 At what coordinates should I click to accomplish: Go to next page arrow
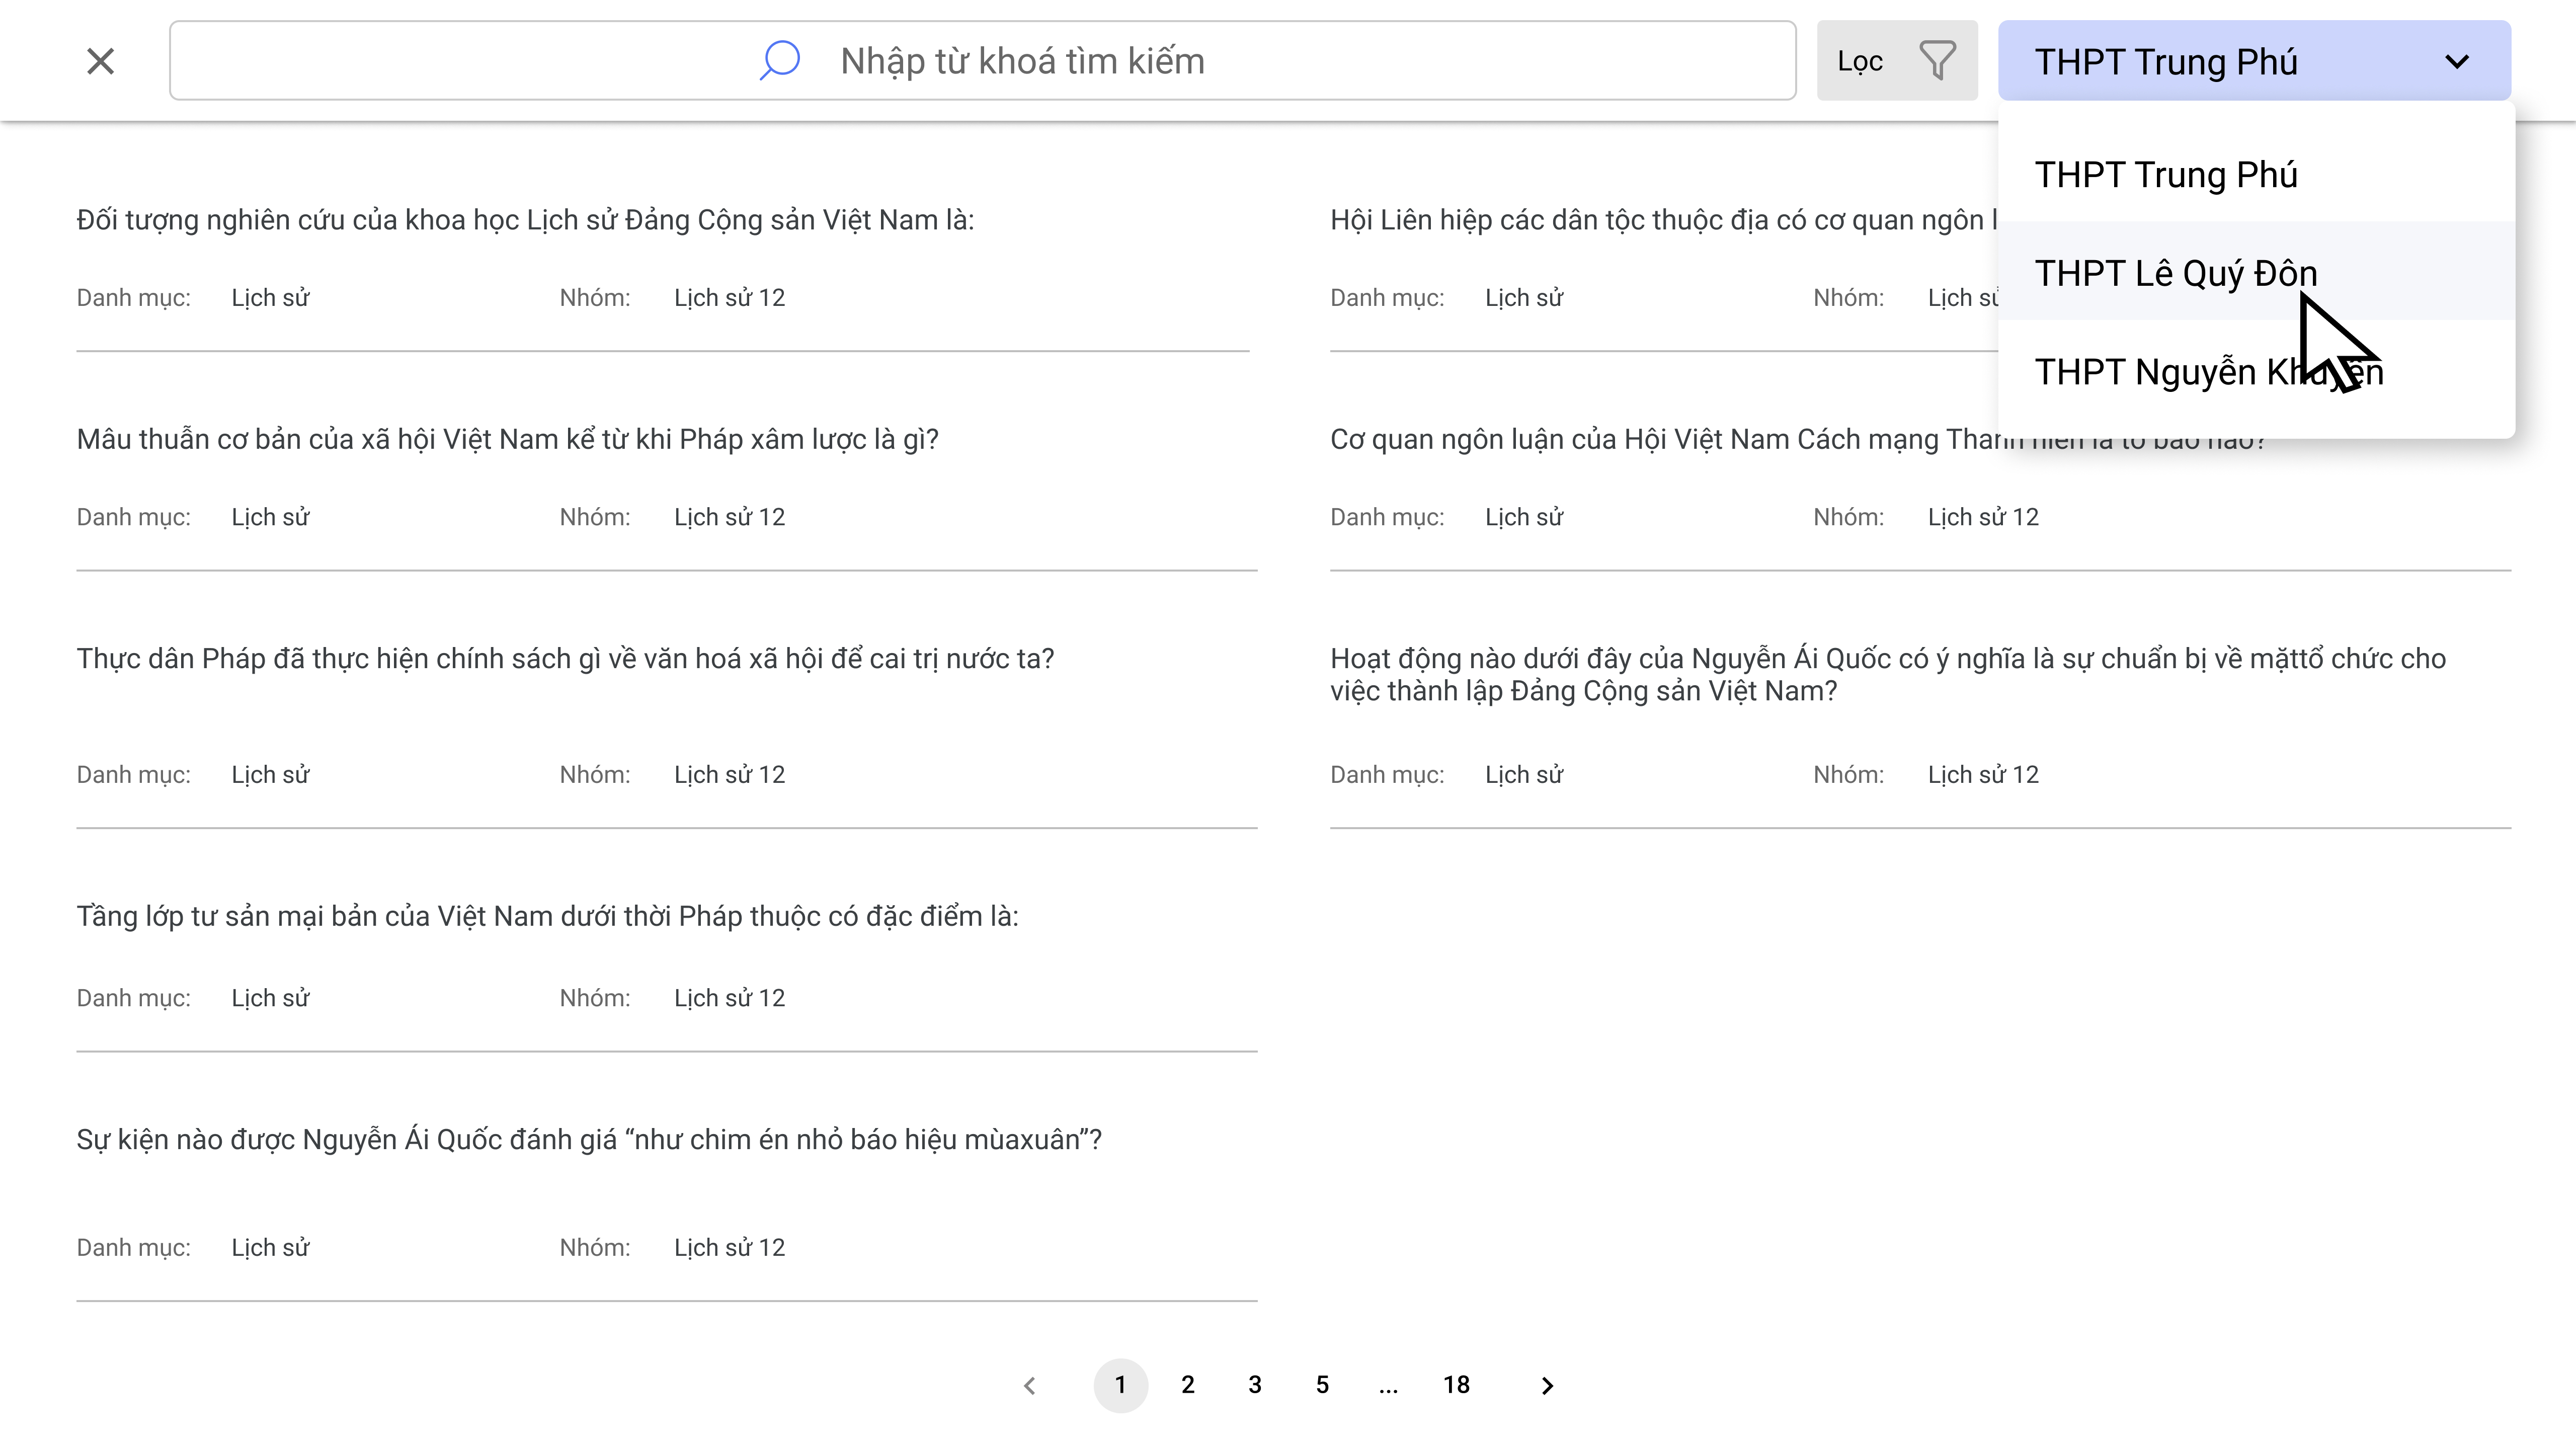tap(1547, 1385)
